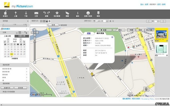
Task: Click the storage usage bar 0–2 GB
Action: tap(15, 26)
